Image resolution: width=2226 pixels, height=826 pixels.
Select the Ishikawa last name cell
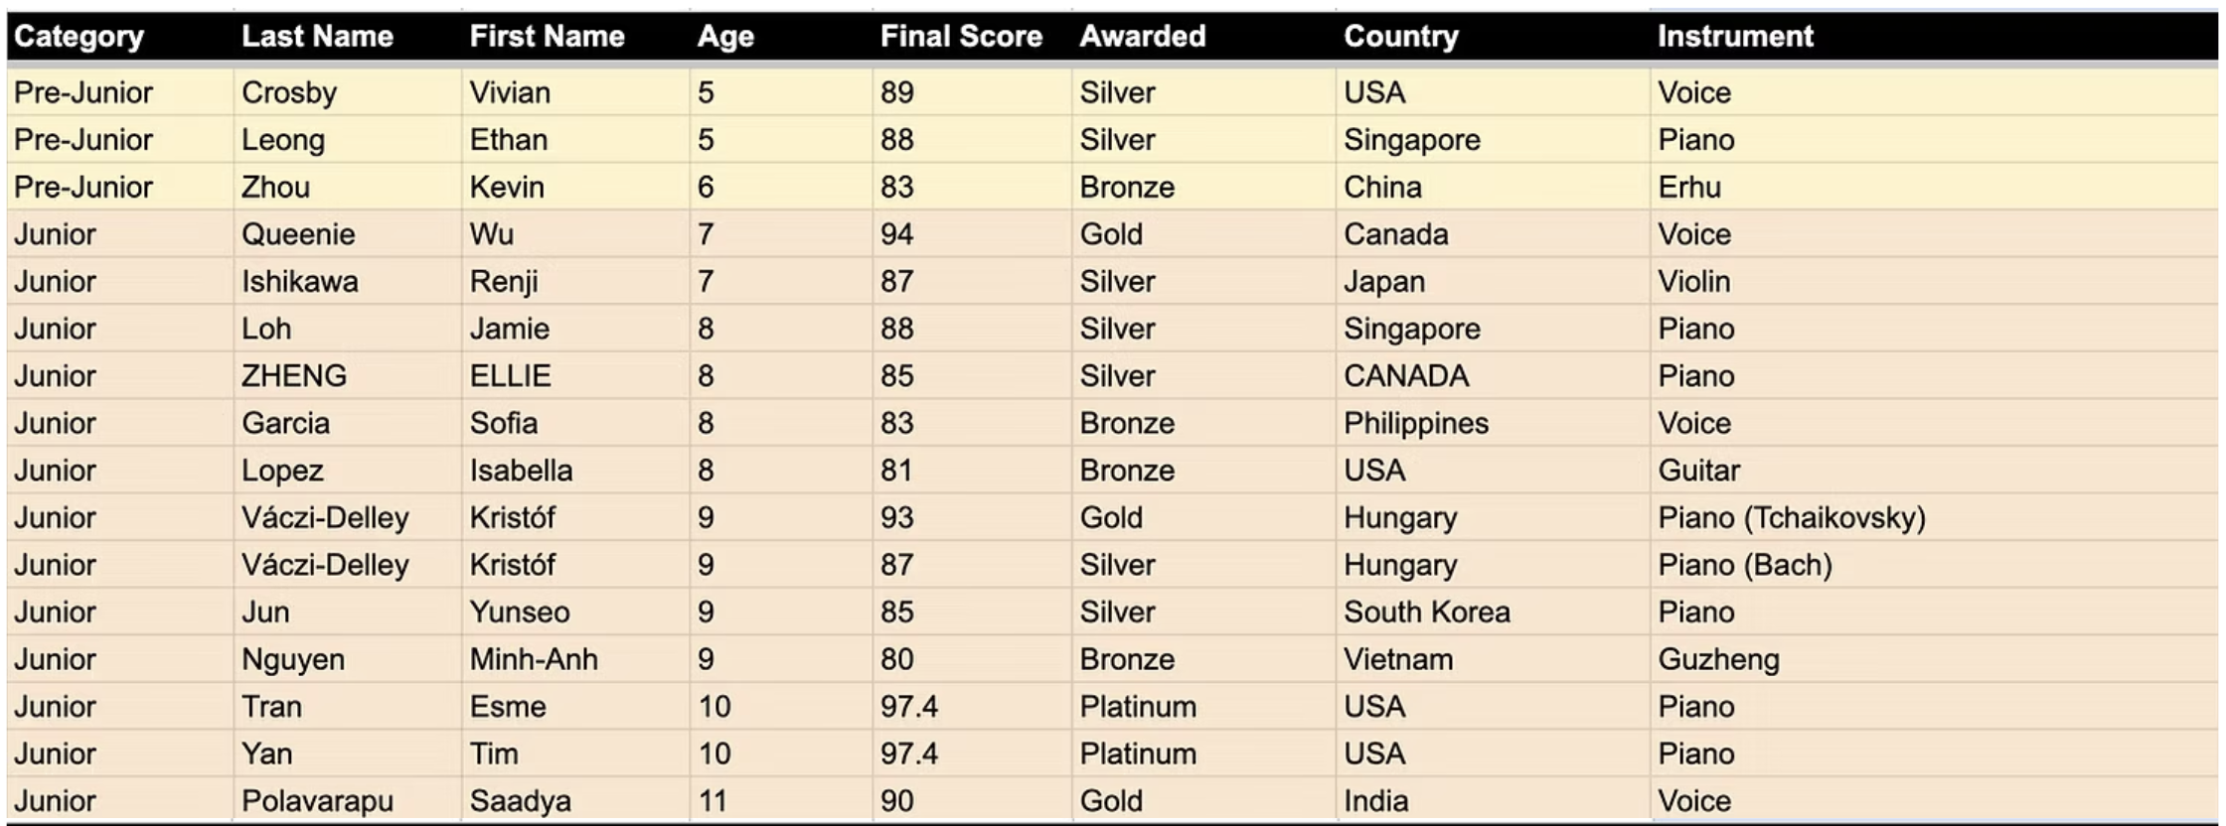(299, 281)
